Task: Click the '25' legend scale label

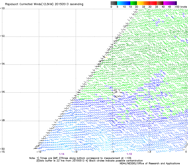Action: pos(144,7)
